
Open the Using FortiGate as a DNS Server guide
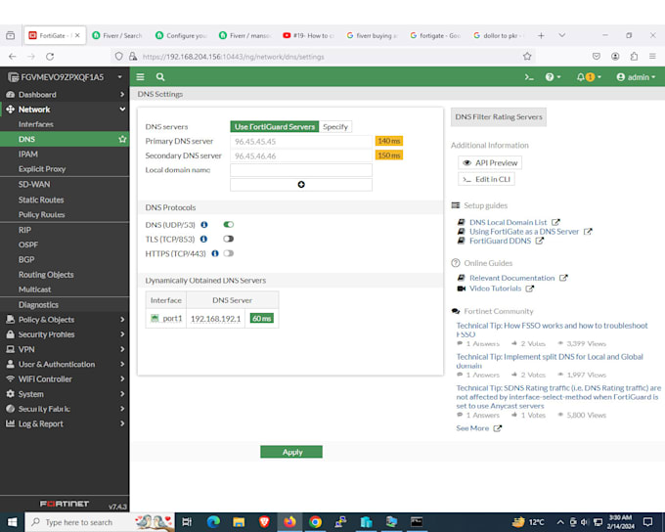pos(524,232)
